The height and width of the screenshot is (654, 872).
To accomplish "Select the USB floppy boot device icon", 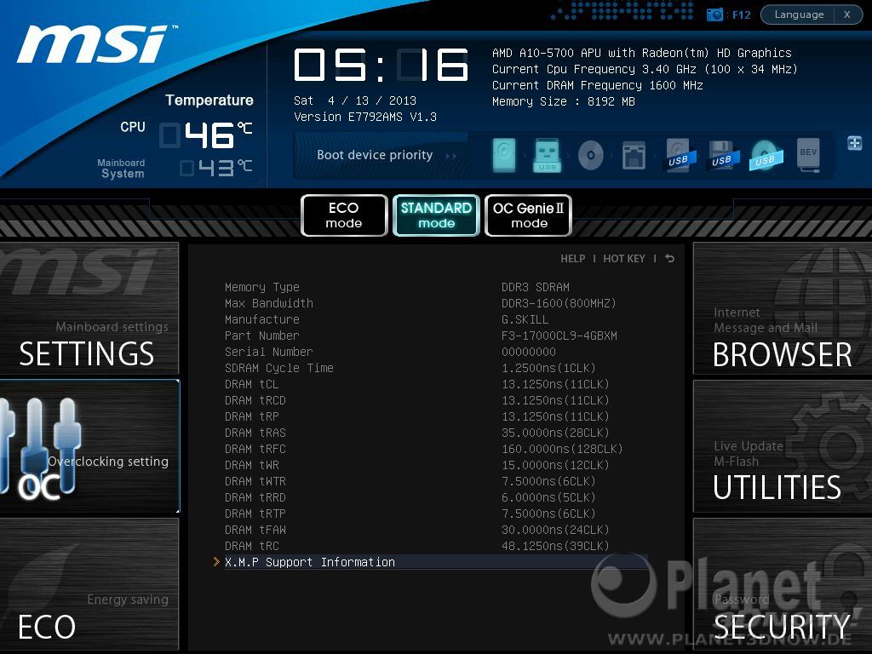I will (x=722, y=155).
